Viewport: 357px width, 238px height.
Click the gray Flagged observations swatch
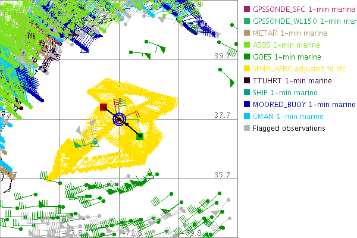[247, 128]
